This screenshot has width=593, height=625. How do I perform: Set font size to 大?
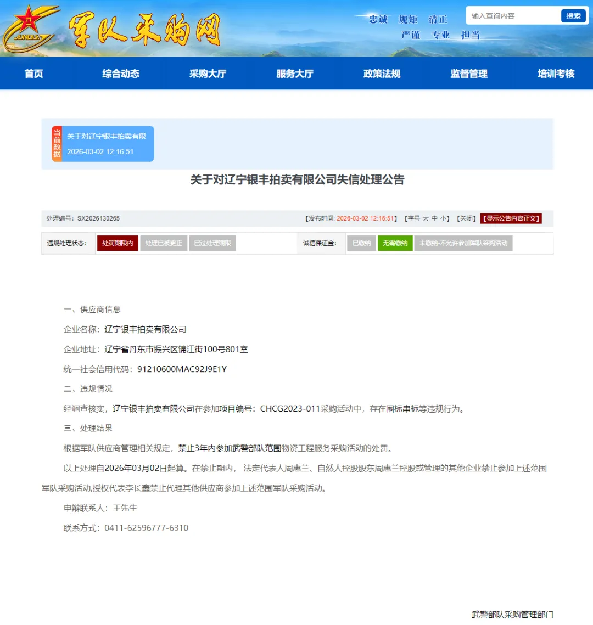tap(426, 218)
